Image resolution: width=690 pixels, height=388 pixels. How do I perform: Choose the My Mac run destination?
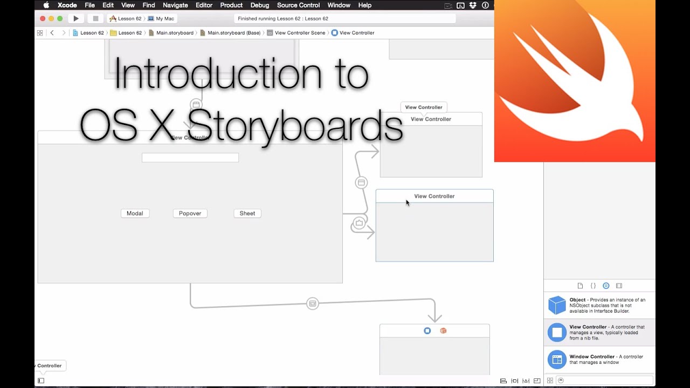click(161, 18)
